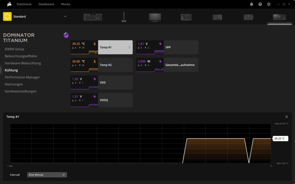
Task: Switch to the Dashboard tab
Action: (x=46, y=4)
